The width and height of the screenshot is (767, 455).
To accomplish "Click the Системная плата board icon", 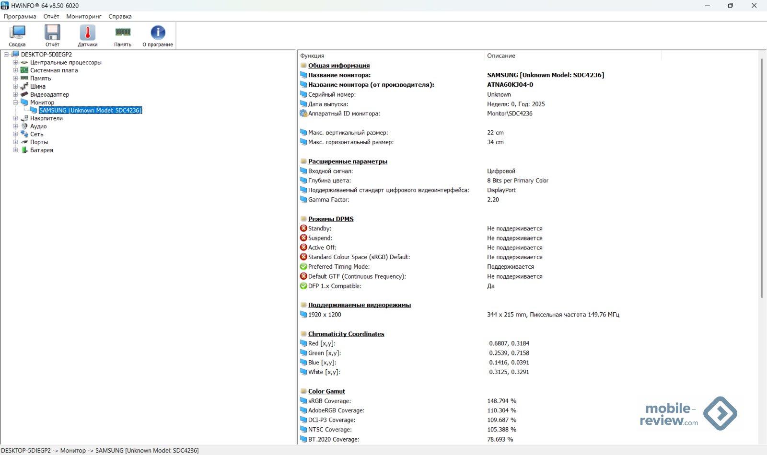I will (24, 70).
